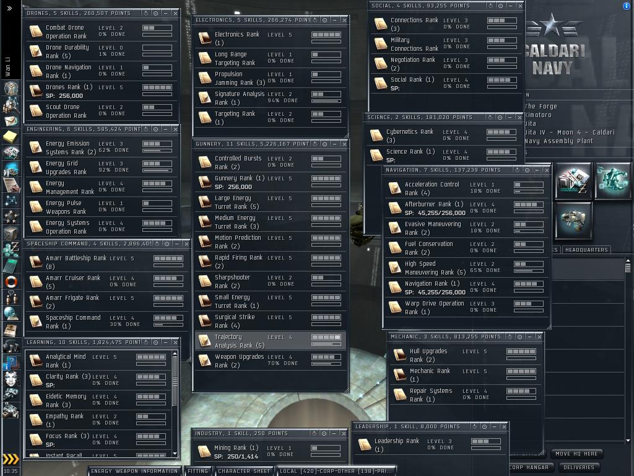Select Negotiation Rank (2) skill row
Image resolution: width=634 pixels, height=476 pixels.
pos(446,64)
